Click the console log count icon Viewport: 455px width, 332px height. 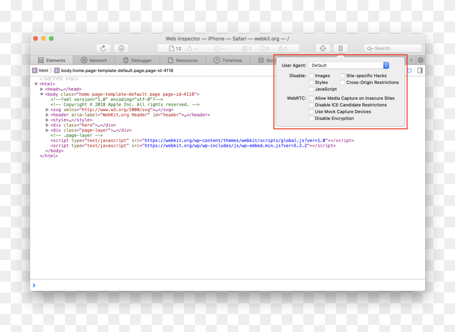(247, 48)
